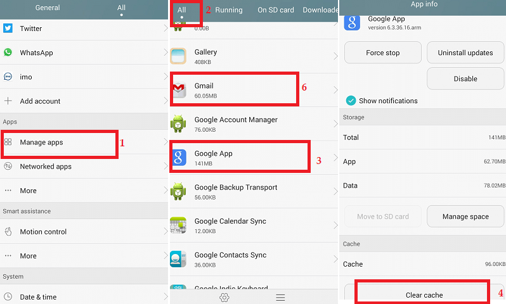506x304 pixels.
Task: Open Google Contacts Sync app entry
Action: (x=254, y=259)
